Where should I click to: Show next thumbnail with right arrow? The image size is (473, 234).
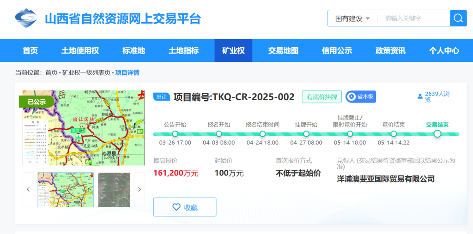pyautogui.click(x=139, y=189)
